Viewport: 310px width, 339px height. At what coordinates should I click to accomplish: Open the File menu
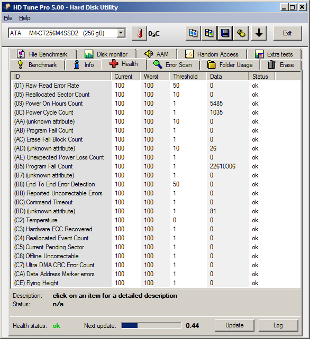click(x=8, y=18)
